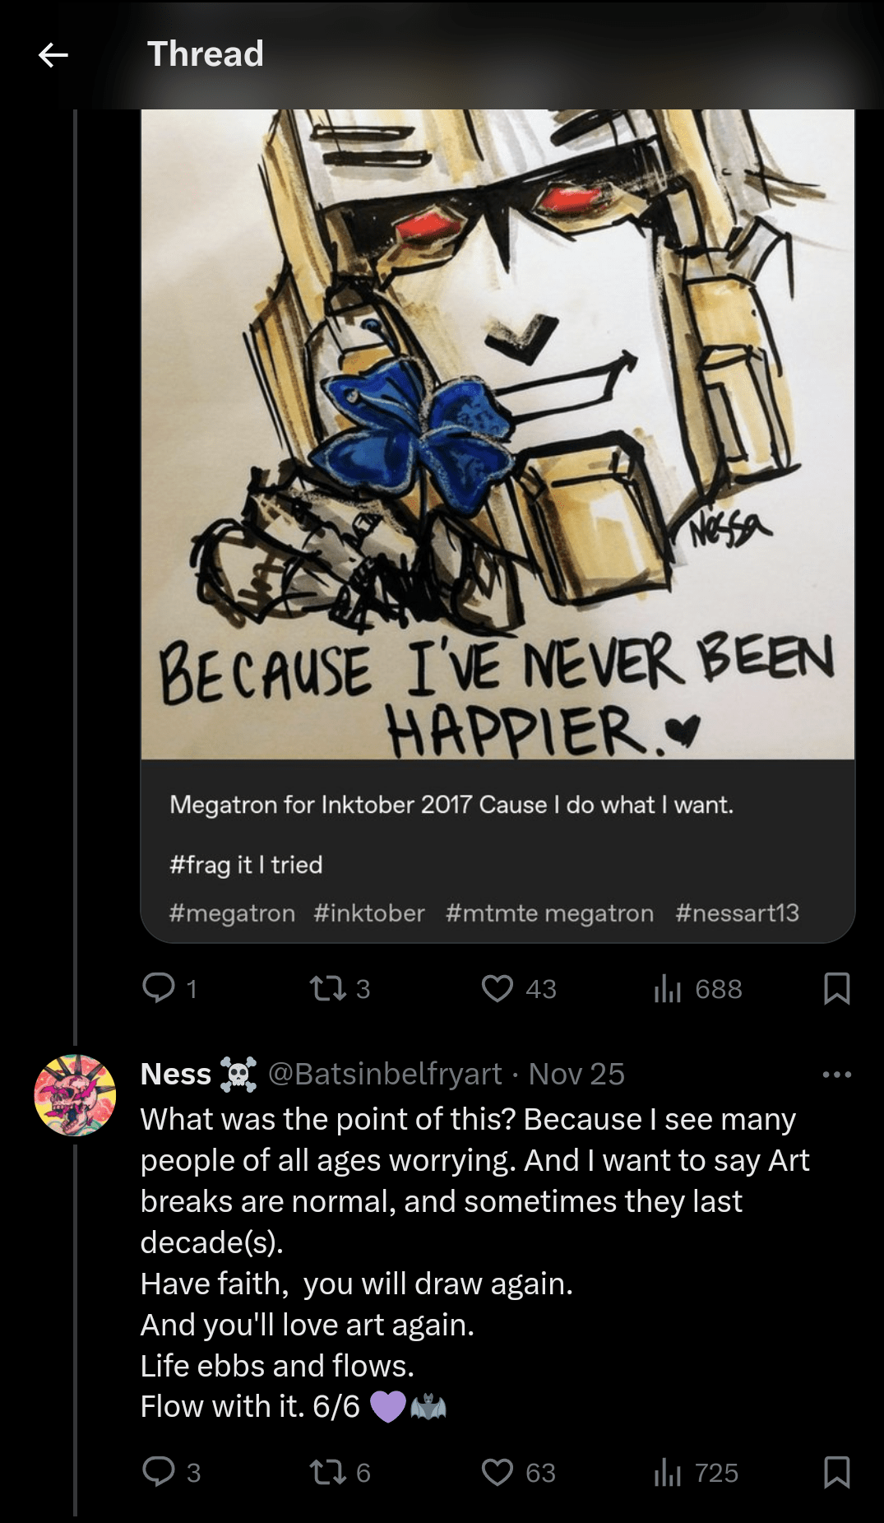Screen dimensions: 884x1523
Task: Repost the Megatron artwork tweet
Action: pos(328,987)
